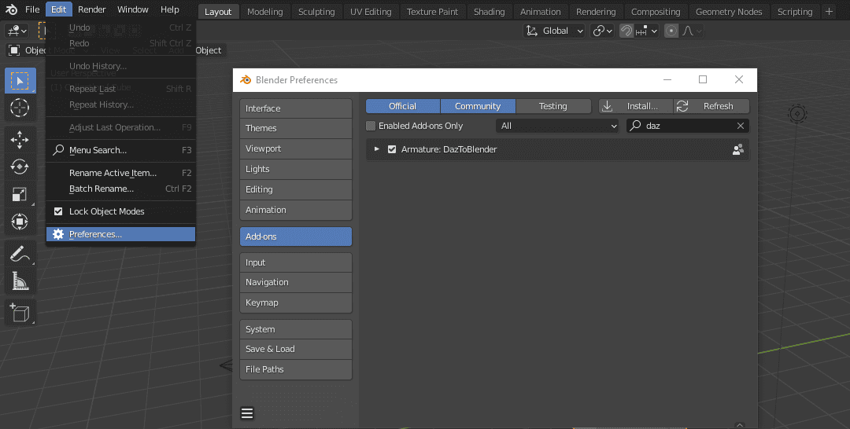The image size is (850, 429).
Task: Select the Scale tool
Action: tap(20, 194)
